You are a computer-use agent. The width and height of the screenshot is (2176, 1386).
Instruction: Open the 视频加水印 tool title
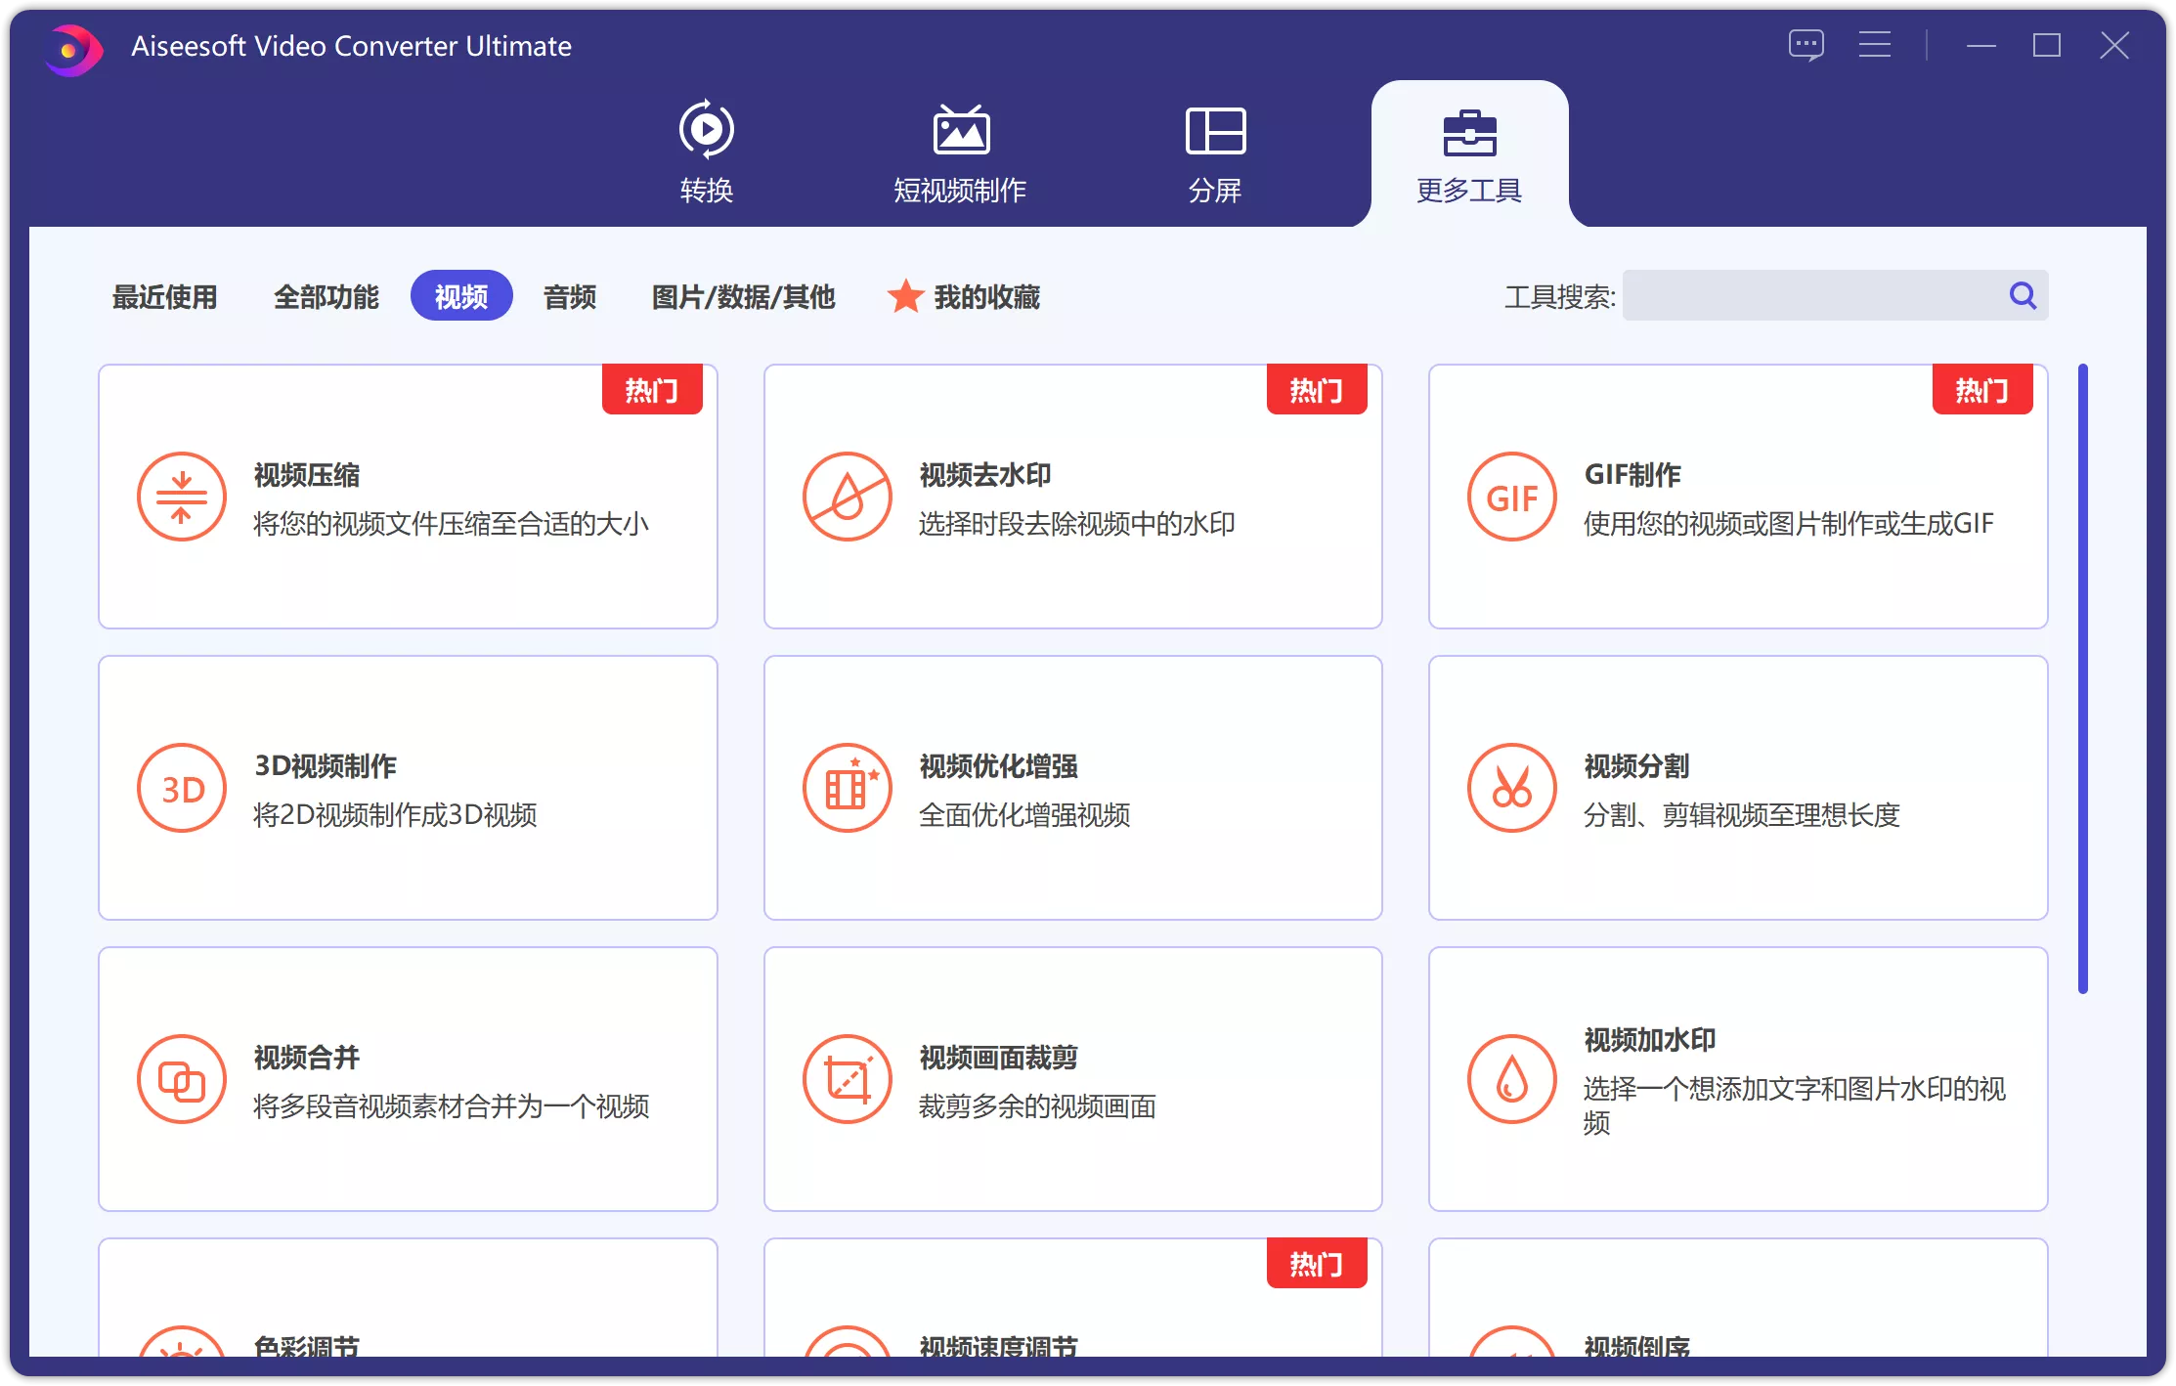click(1650, 1040)
